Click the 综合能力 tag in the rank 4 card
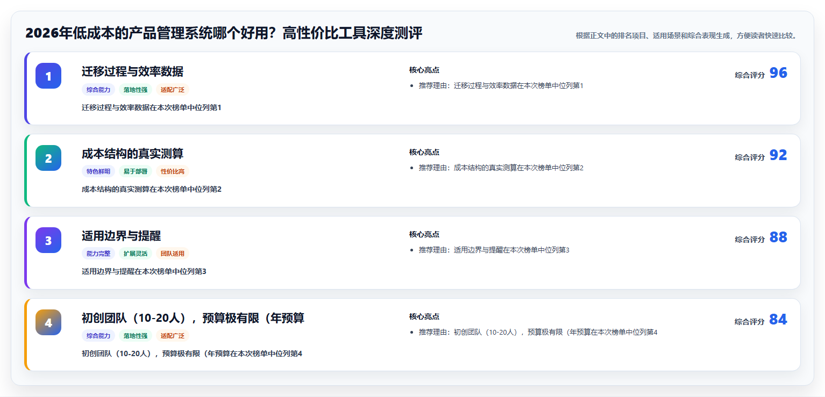 98,336
